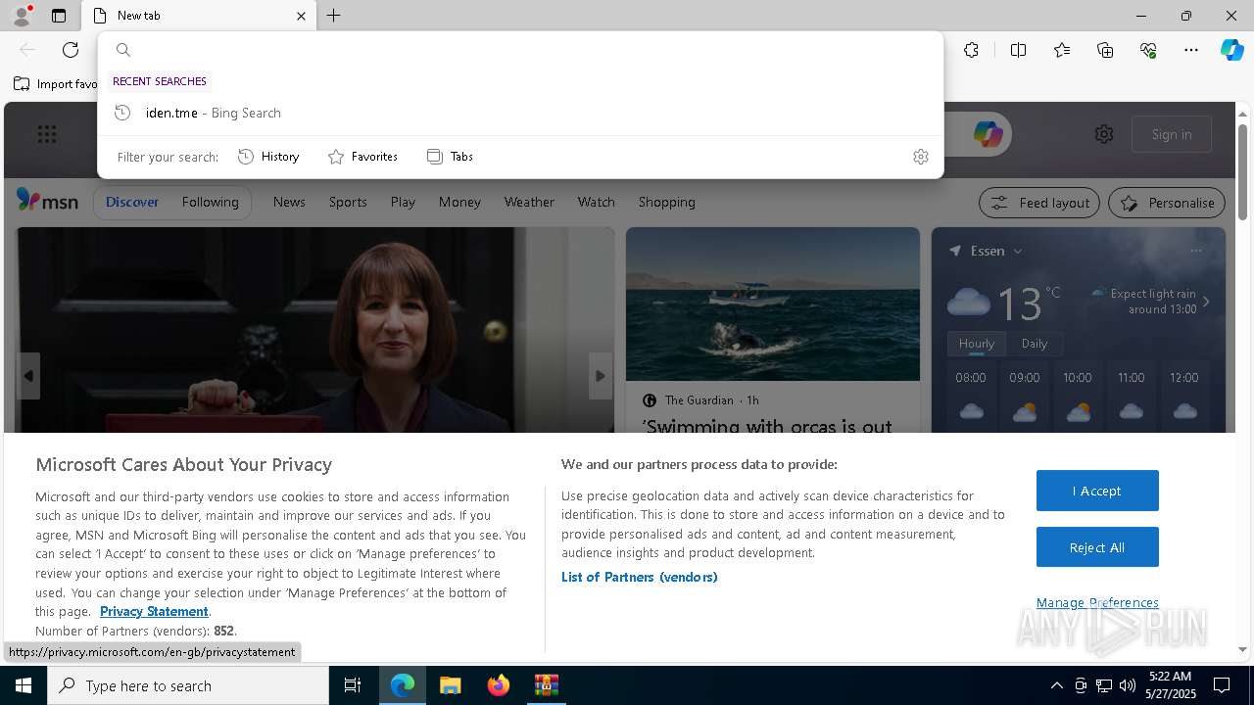Click the address bar search field
This screenshot has height=705, width=1254.
(x=520, y=50)
